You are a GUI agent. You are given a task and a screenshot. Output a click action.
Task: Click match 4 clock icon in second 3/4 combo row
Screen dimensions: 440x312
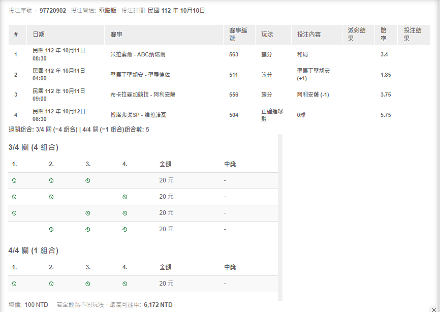tap(125, 197)
